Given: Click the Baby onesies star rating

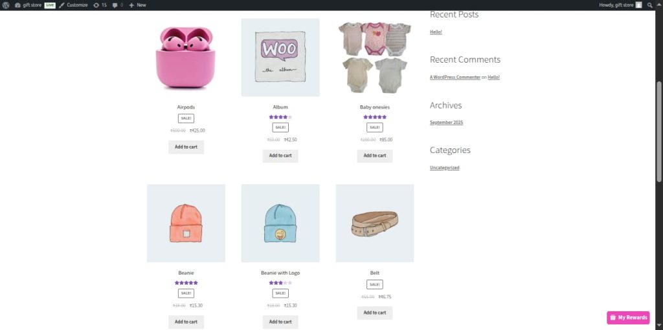Looking at the screenshot, I should point(375,117).
